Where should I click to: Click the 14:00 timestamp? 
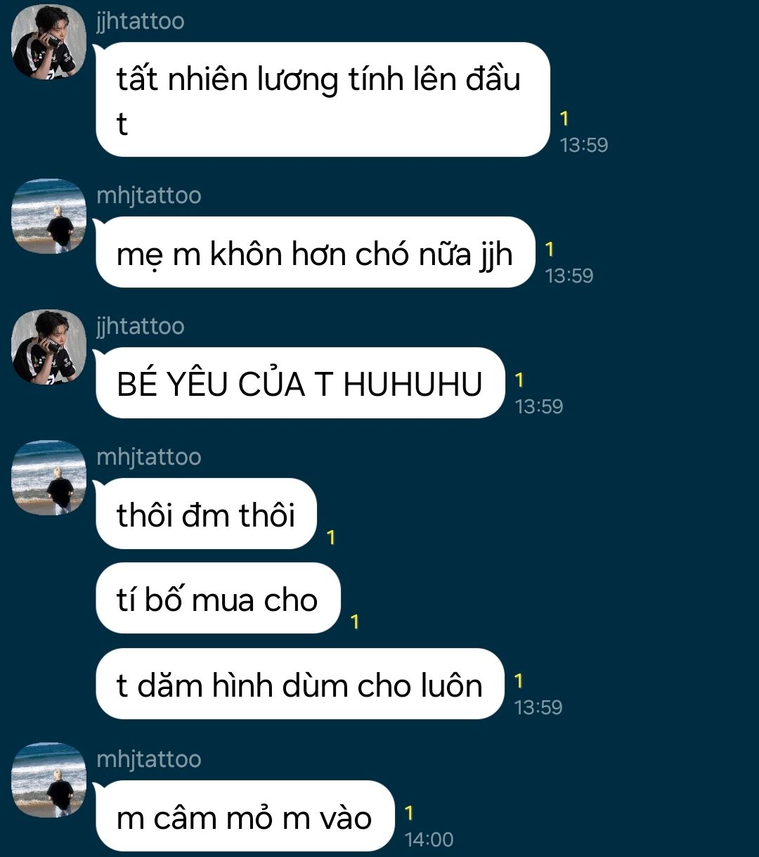click(x=429, y=839)
